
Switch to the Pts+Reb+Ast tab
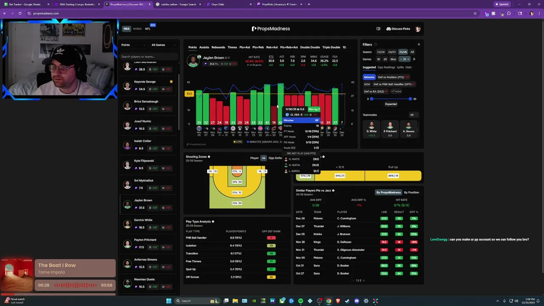coord(289,47)
